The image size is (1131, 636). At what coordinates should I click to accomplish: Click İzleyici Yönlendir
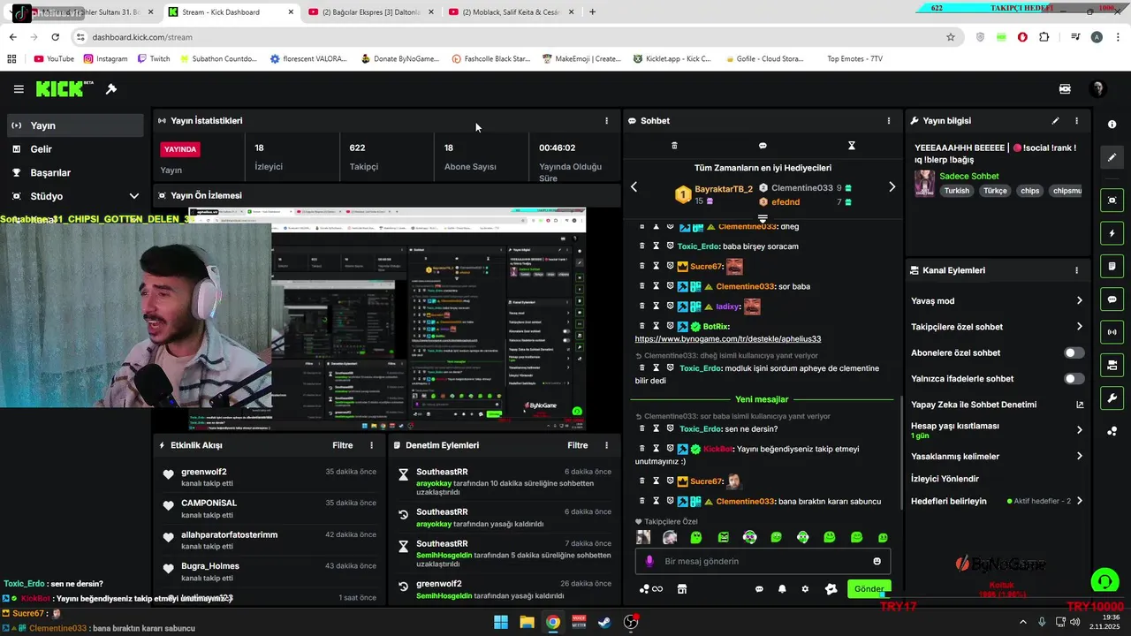point(945,479)
